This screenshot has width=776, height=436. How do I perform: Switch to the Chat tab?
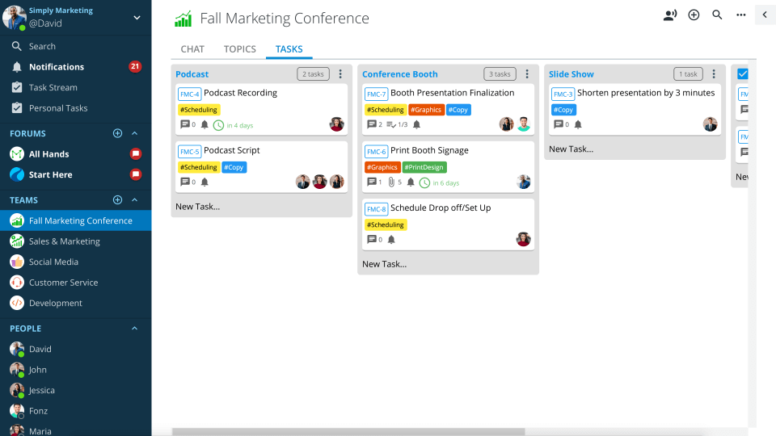(x=192, y=49)
